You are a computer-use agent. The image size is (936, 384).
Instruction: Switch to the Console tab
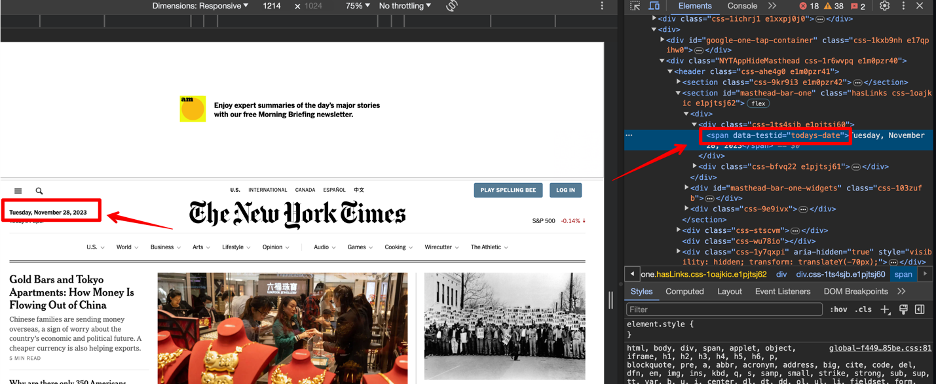742,6
